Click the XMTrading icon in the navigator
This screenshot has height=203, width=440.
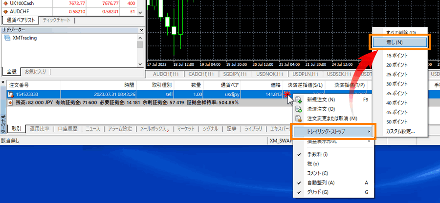7,39
